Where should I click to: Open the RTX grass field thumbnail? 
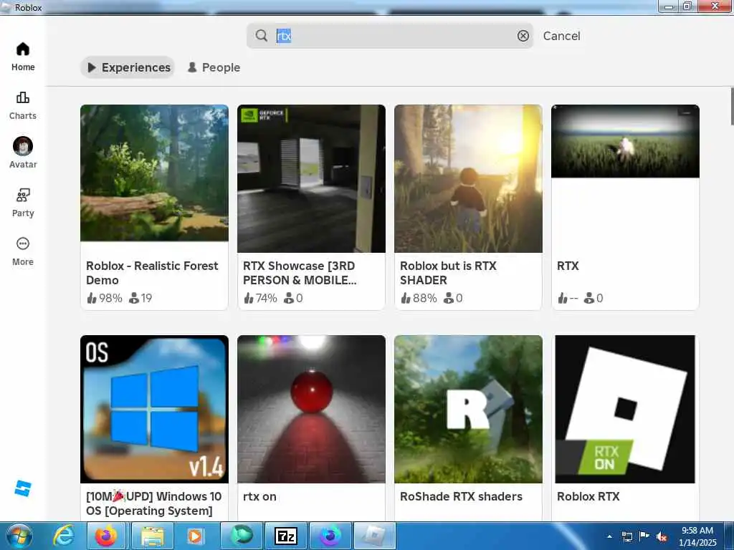(625, 141)
